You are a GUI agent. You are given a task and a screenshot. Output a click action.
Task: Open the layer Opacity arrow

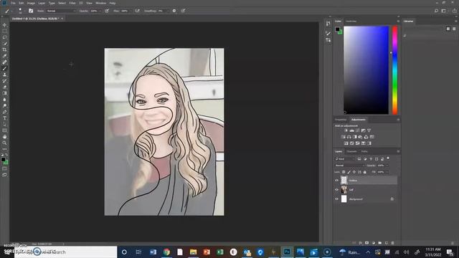pos(387,166)
